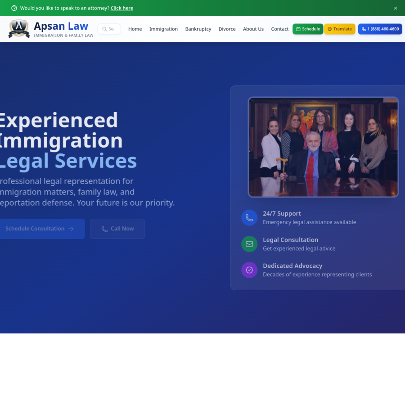Click the arrow icon on Schedule Consultation

click(x=71, y=229)
